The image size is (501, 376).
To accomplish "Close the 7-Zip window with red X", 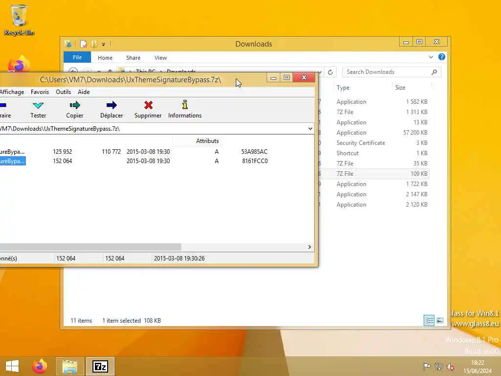I will coord(304,77).
